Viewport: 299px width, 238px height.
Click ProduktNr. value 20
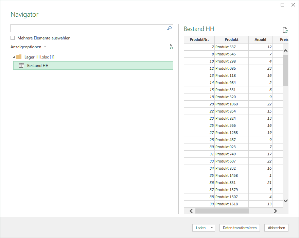tap(199, 104)
